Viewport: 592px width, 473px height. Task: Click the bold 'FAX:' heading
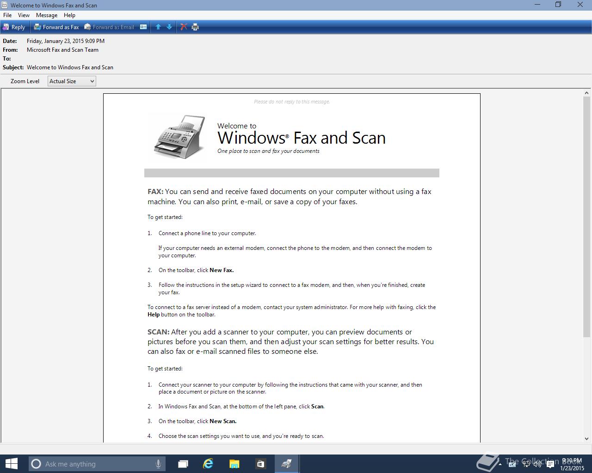tap(155, 192)
